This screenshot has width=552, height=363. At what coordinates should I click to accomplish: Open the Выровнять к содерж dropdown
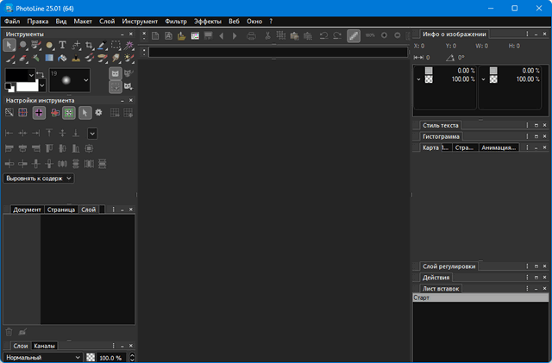tap(39, 178)
